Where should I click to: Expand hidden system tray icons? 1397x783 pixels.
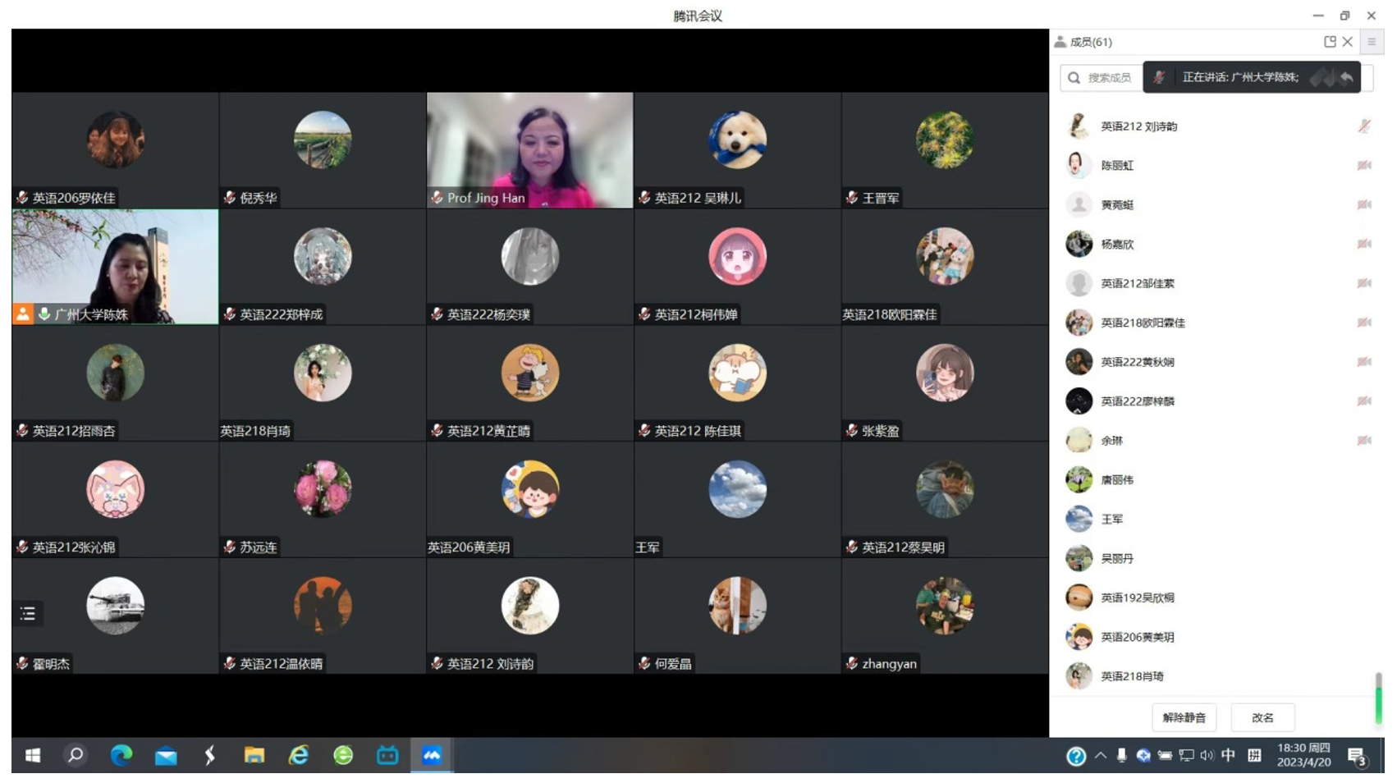tap(1100, 756)
